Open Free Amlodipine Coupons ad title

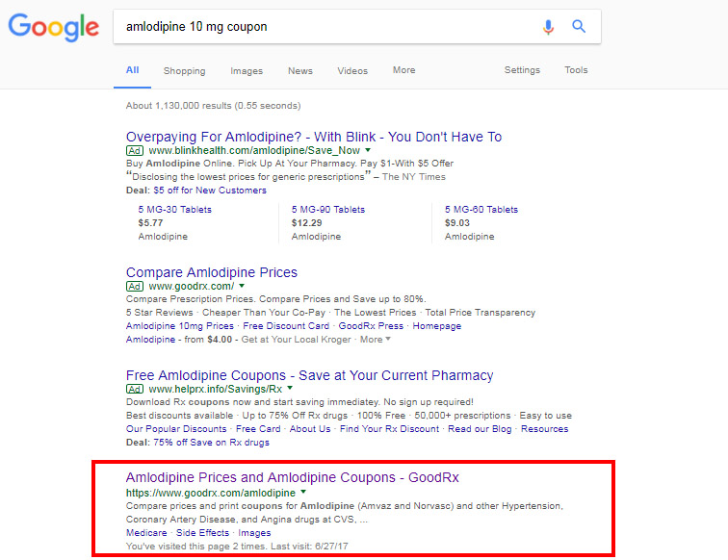point(310,375)
